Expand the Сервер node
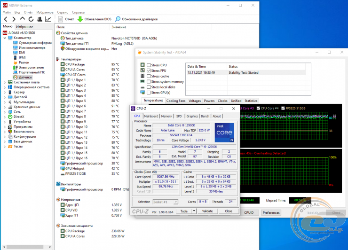Viewport: 348px width, 250px height. (x=5, y=92)
